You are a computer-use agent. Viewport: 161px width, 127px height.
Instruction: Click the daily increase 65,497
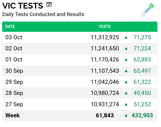tap(142, 71)
